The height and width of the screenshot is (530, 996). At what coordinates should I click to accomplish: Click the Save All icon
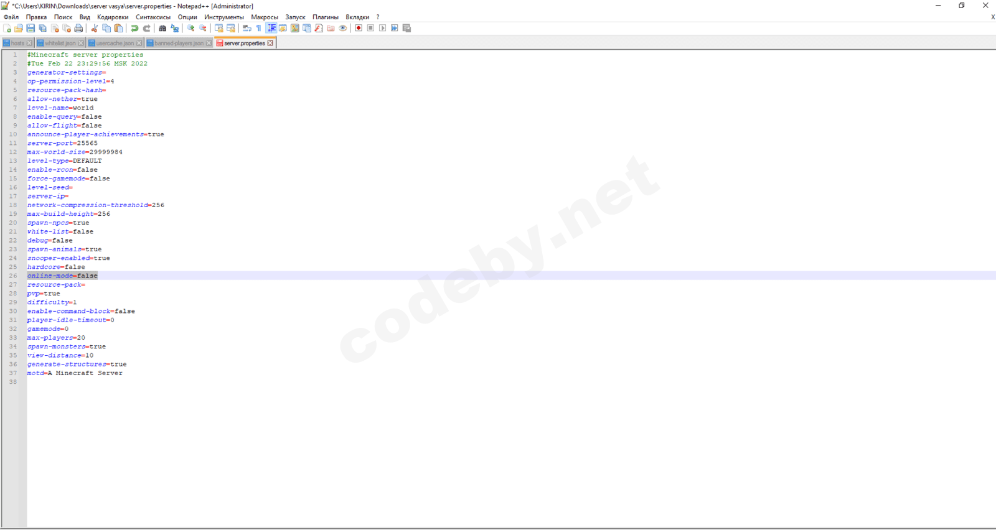coord(42,28)
